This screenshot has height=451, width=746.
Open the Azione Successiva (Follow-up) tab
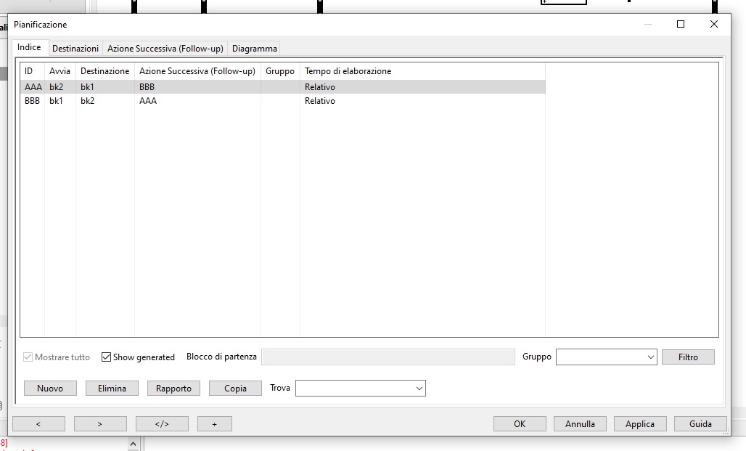pos(165,49)
